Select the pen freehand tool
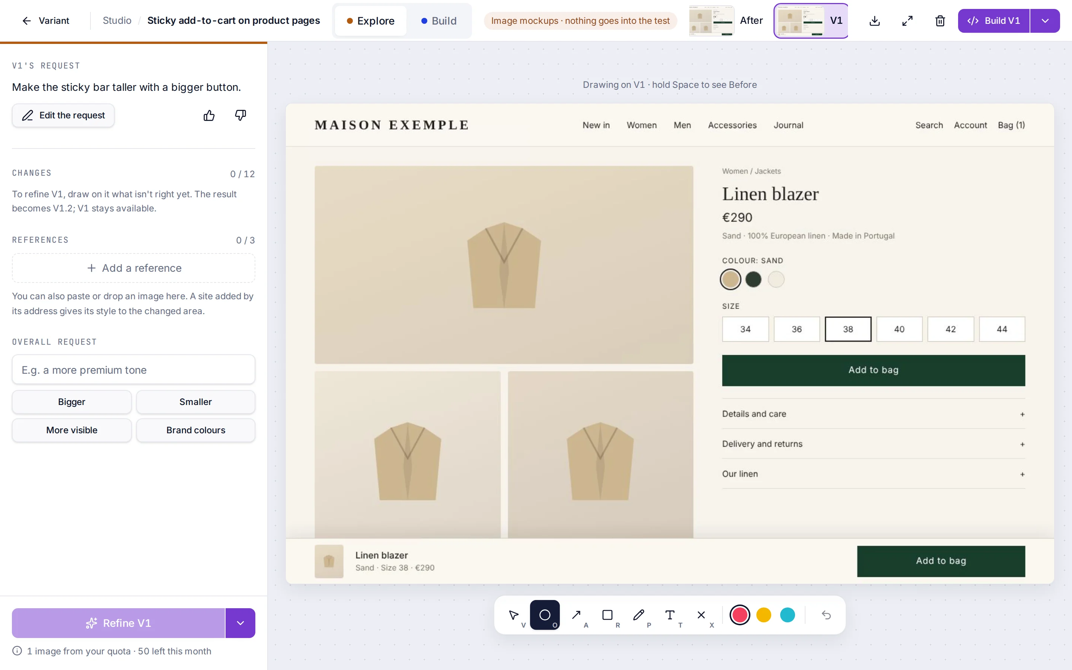 pos(639,615)
